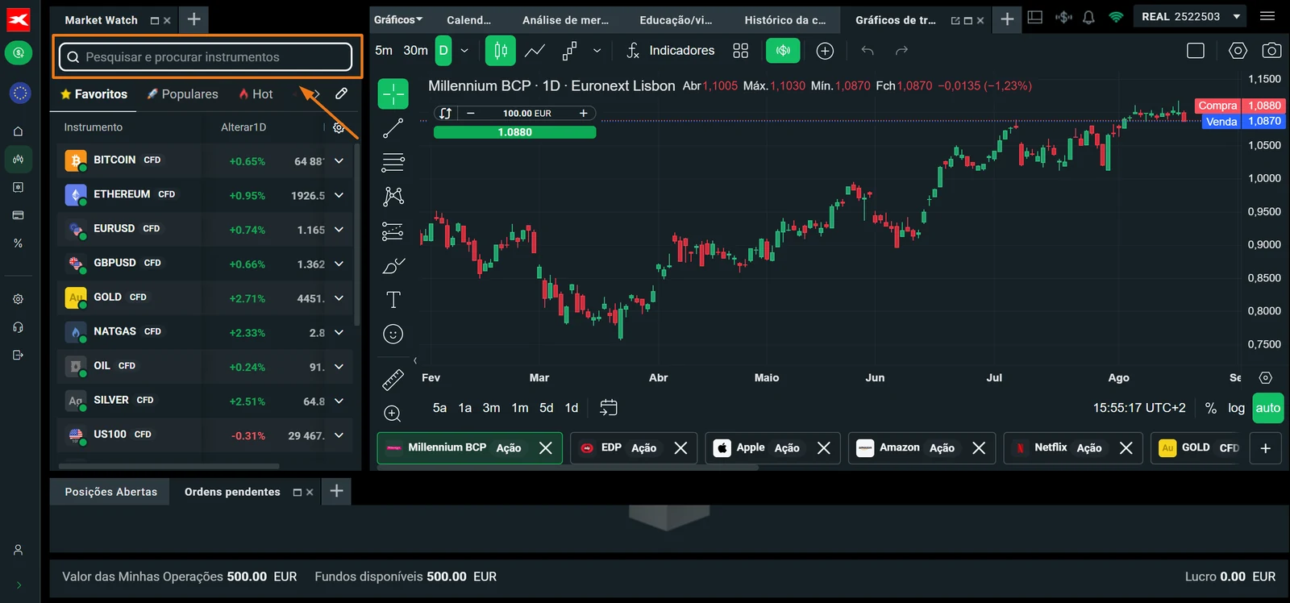The height and width of the screenshot is (603, 1290).
Task: Select the candlestick chart type
Action: 500,51
